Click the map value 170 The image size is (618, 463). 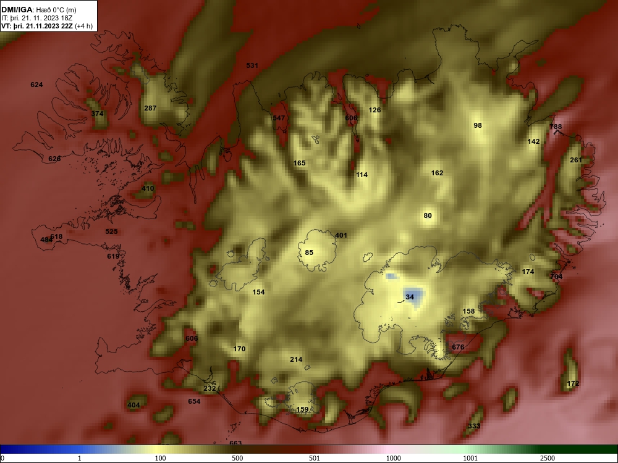coord(239,349)
